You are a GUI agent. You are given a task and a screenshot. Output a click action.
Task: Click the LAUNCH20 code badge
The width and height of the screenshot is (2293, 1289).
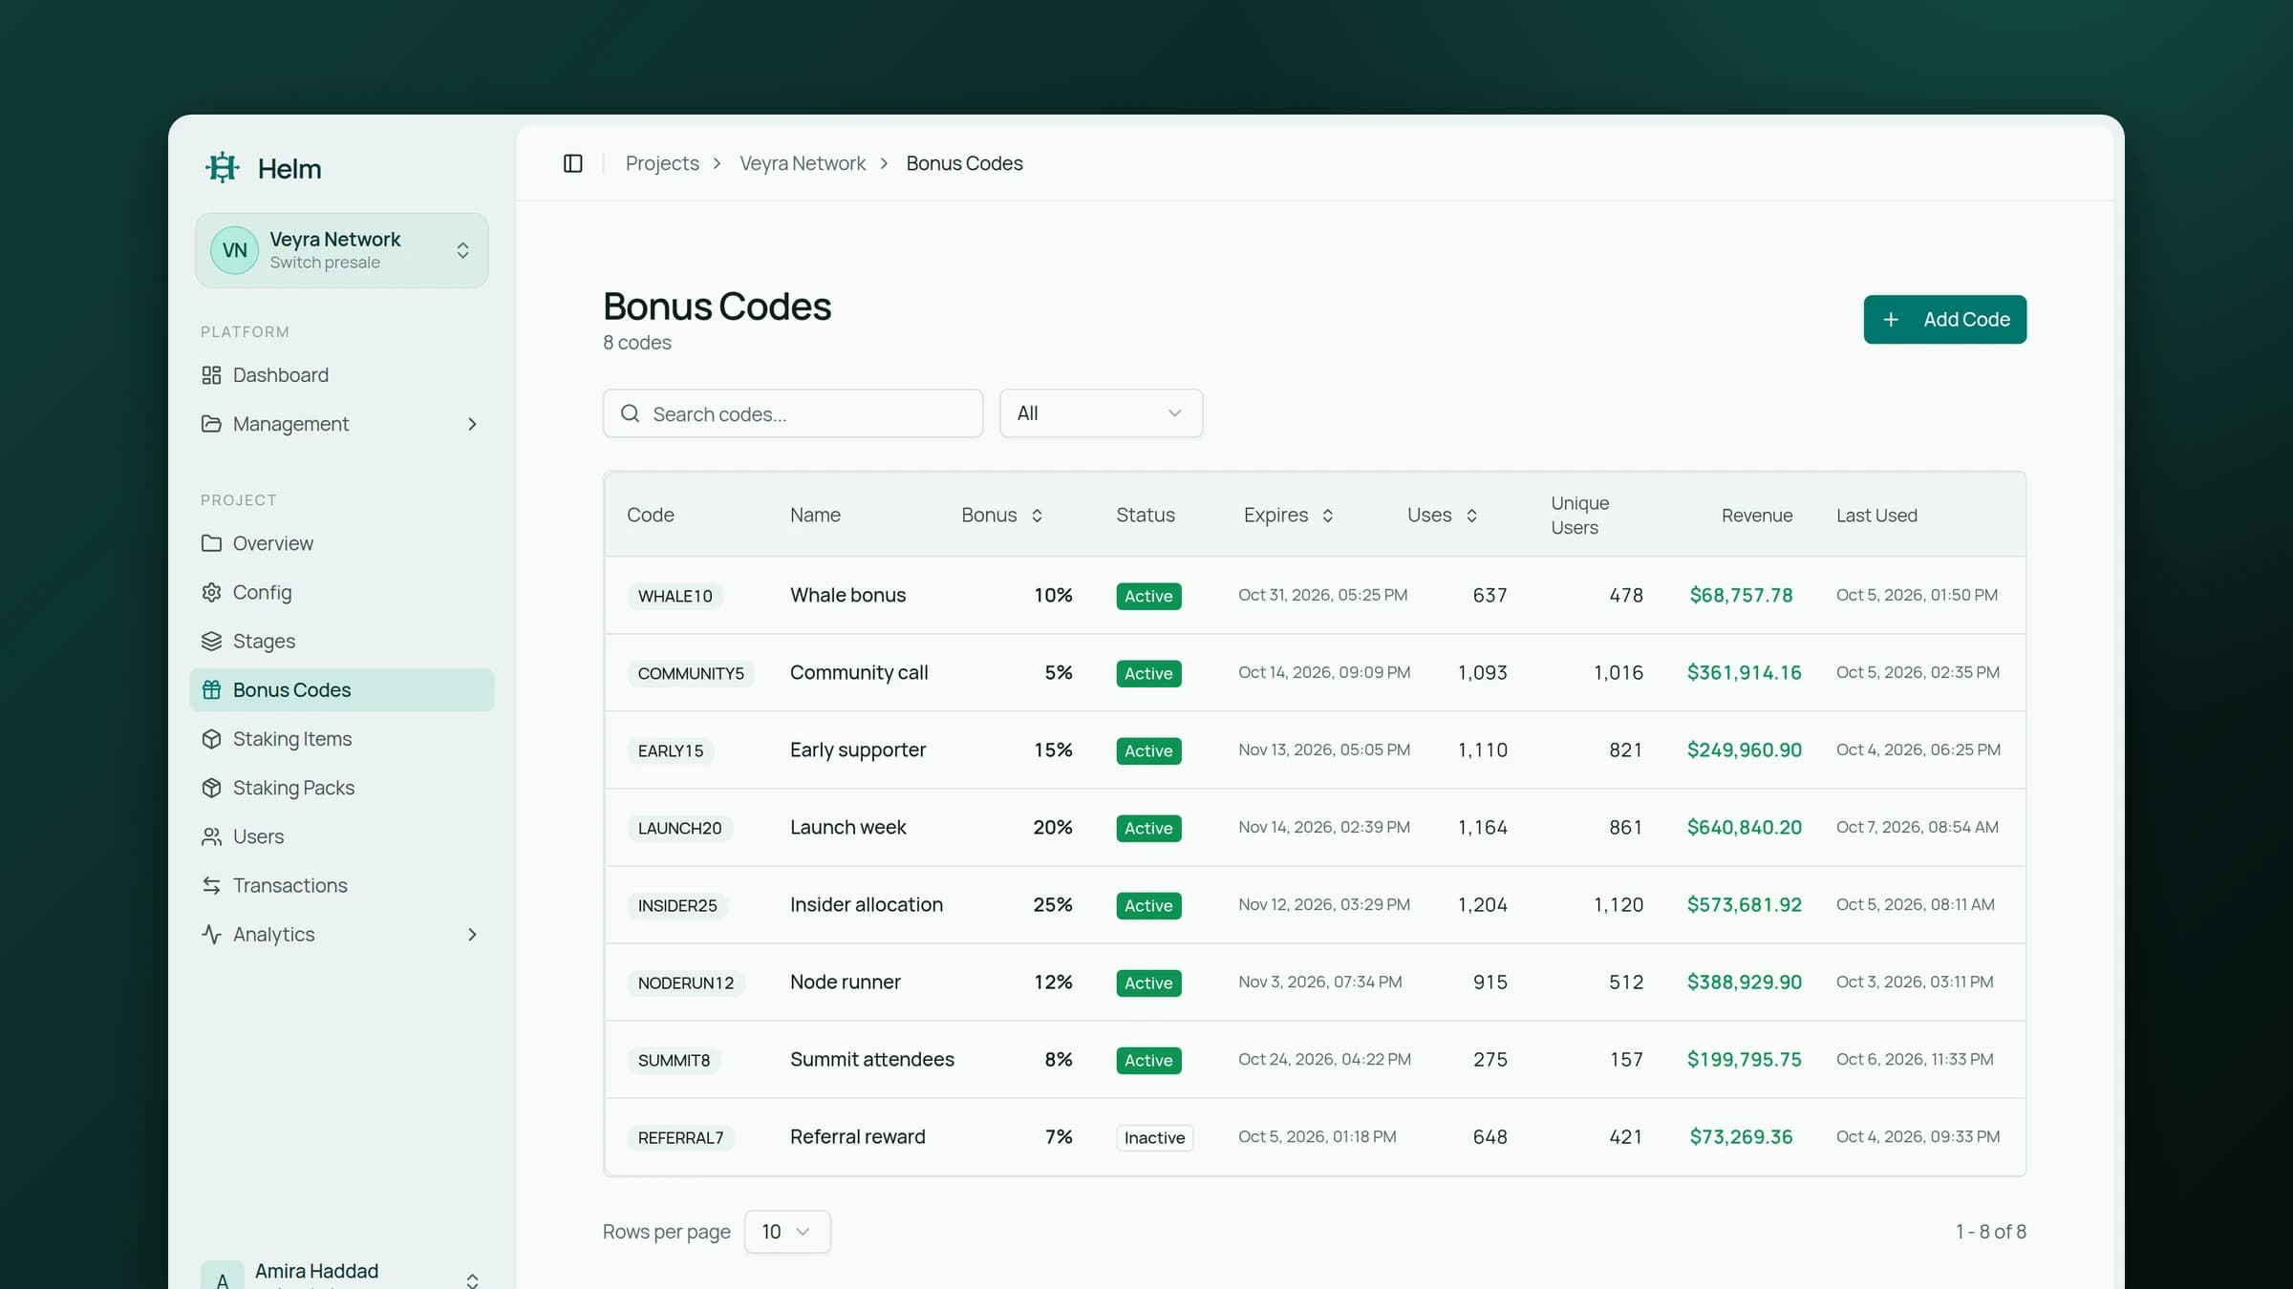click(x=679, y=828)
